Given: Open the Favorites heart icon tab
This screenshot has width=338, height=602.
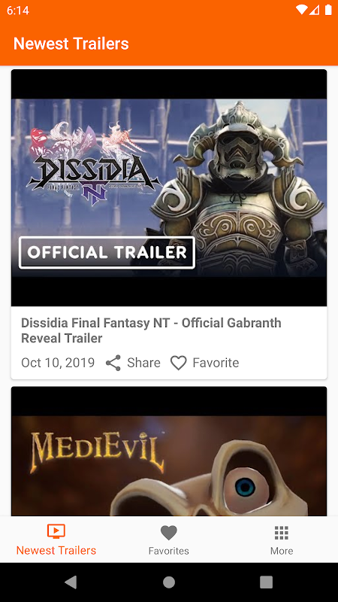Looking at the screenshot, I should click(x=168, y=533).
